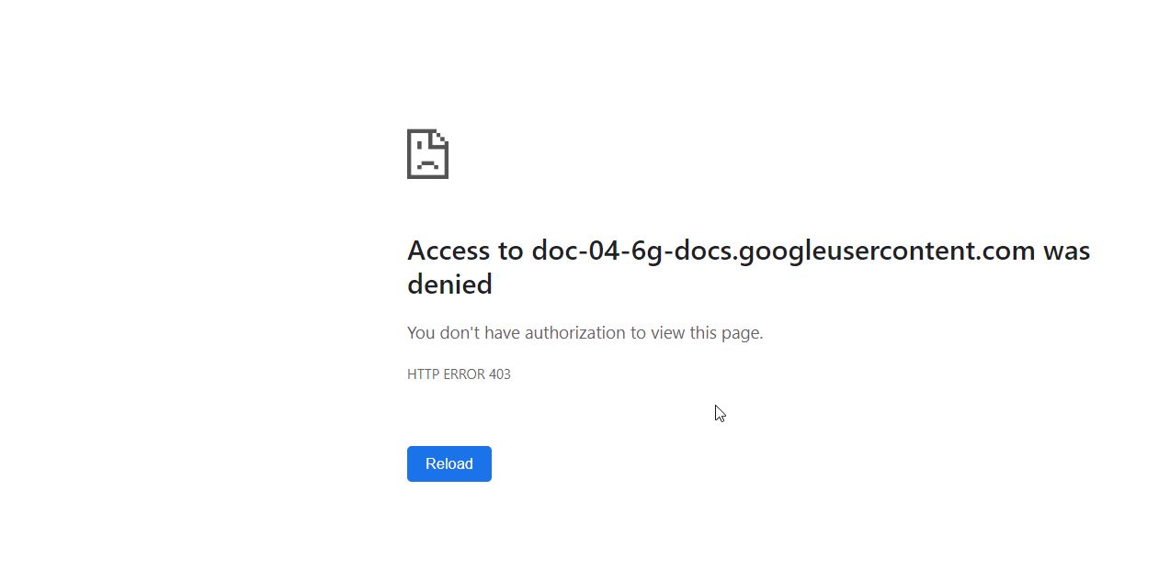Select the frowning face on the error icon
This screenshot has height=580, width=1170.
point(426,156)
